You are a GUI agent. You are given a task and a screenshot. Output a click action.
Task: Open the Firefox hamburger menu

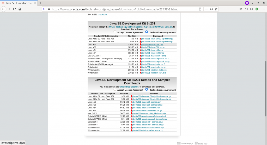[264, 9]
